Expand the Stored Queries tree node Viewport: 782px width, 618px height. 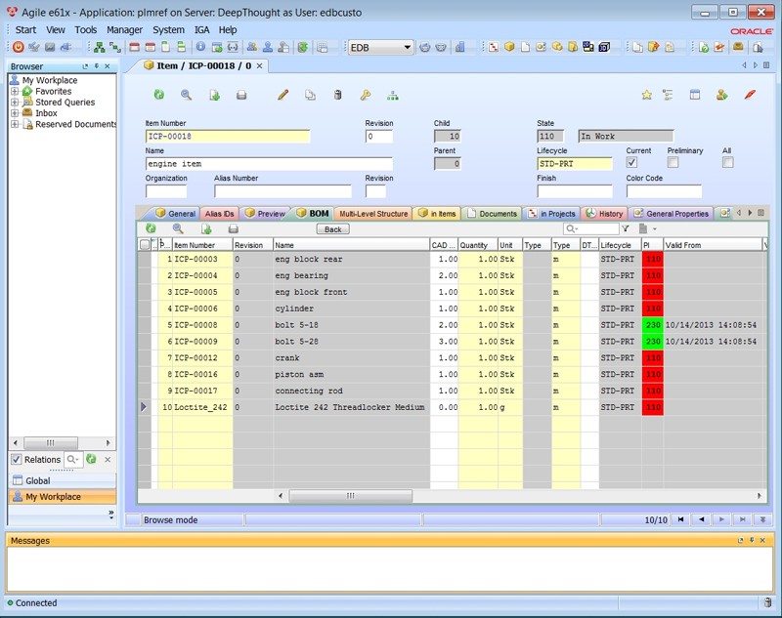coord(15,103)
